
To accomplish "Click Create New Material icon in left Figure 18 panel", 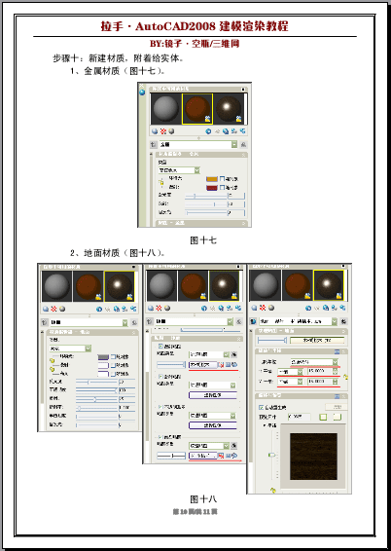I will (99, 309).
